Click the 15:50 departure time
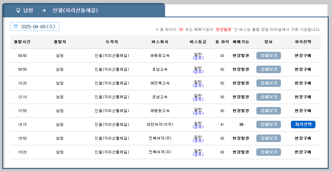 [x=22, y=138]
